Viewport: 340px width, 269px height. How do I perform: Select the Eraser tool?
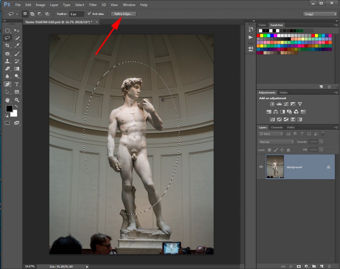(x=7, y=69)
